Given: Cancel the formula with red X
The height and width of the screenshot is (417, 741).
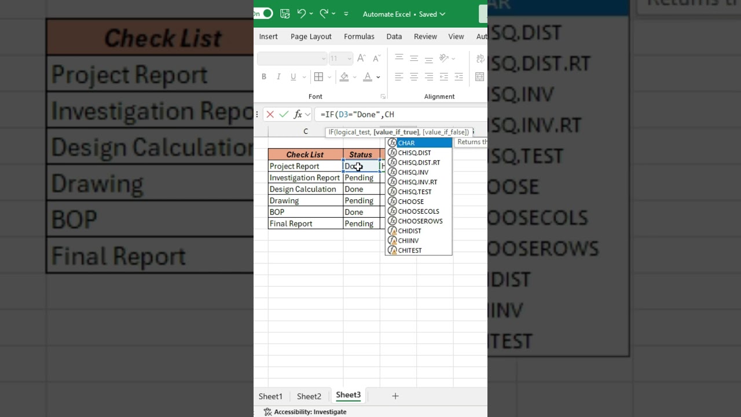Looking at the screenshot, I should coord(270,115).
